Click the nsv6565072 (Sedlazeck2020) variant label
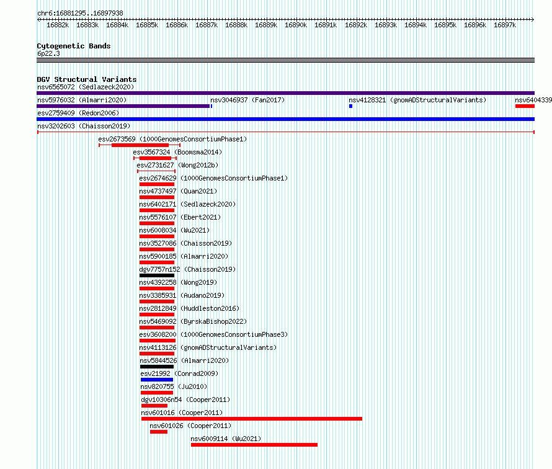552x469 pixels. tap(86, 87)
